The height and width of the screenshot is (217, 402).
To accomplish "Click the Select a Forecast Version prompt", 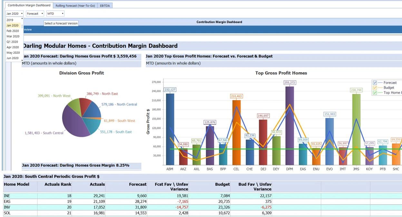I will tap(61, 23).
